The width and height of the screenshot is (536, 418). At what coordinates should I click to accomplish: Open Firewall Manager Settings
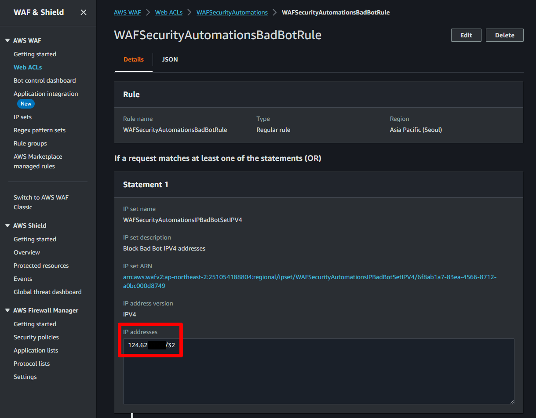click(x=25, y=377)
